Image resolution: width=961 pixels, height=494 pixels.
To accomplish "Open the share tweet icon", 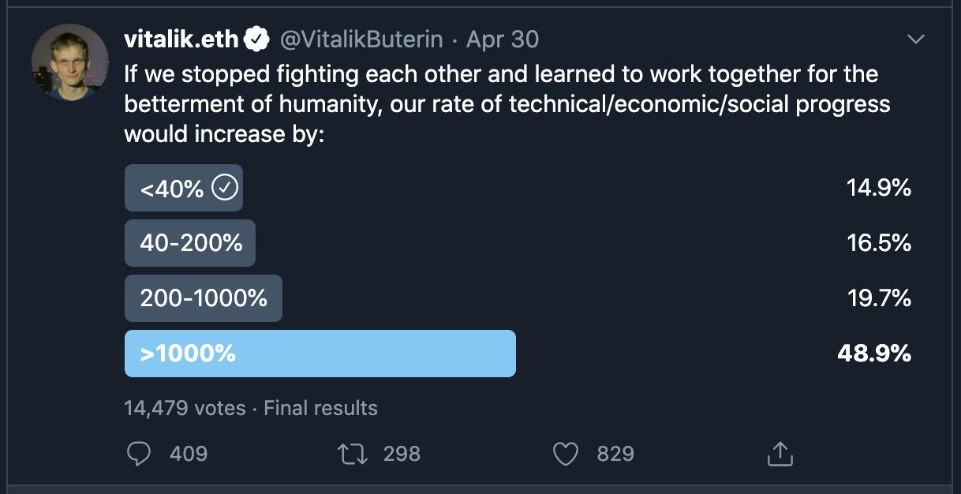I will (x=779, y=454).
